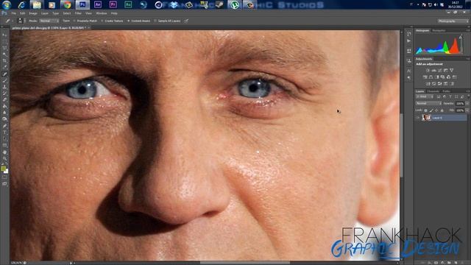
Task: Add a Brightness/Contrast adjustment
Action: [428, 71]
